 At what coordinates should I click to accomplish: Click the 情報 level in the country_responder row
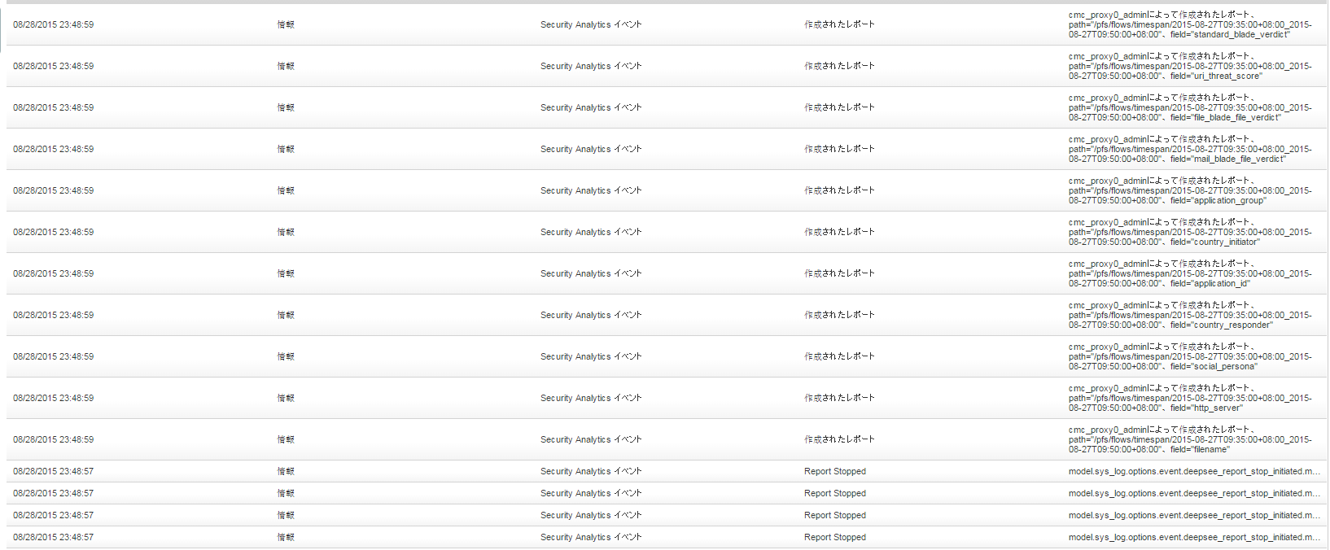click(x=286, y=315)
